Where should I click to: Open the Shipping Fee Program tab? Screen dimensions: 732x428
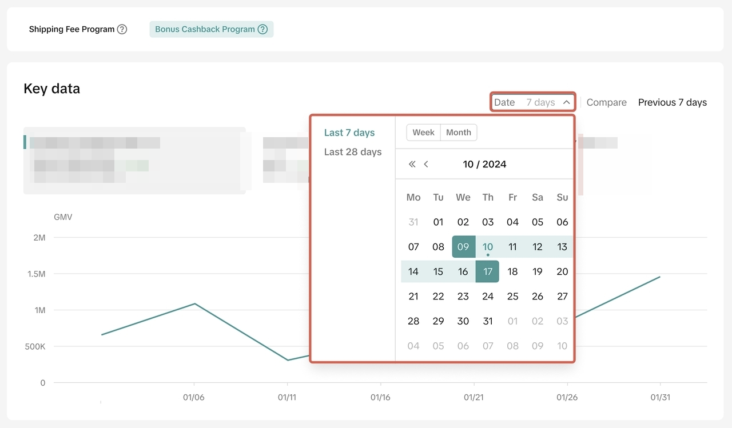pyautogui.click(x=71, y=29)
